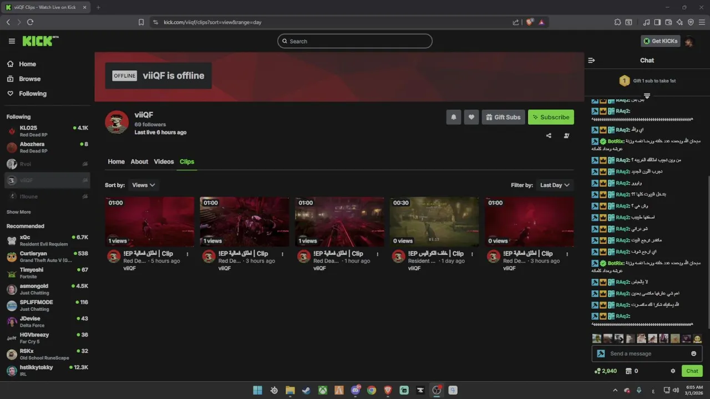Open a new browser tab

[98, 7]
